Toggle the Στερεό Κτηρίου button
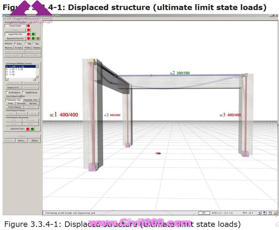279x230 pixels. (x=15, y=26)
